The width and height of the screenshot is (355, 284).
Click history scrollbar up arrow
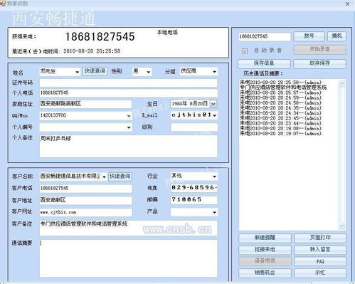coord(341,83)
